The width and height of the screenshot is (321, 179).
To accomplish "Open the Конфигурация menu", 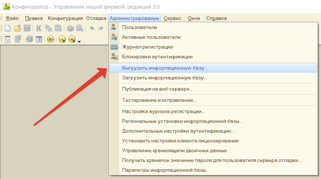I will tap(65, 18).
